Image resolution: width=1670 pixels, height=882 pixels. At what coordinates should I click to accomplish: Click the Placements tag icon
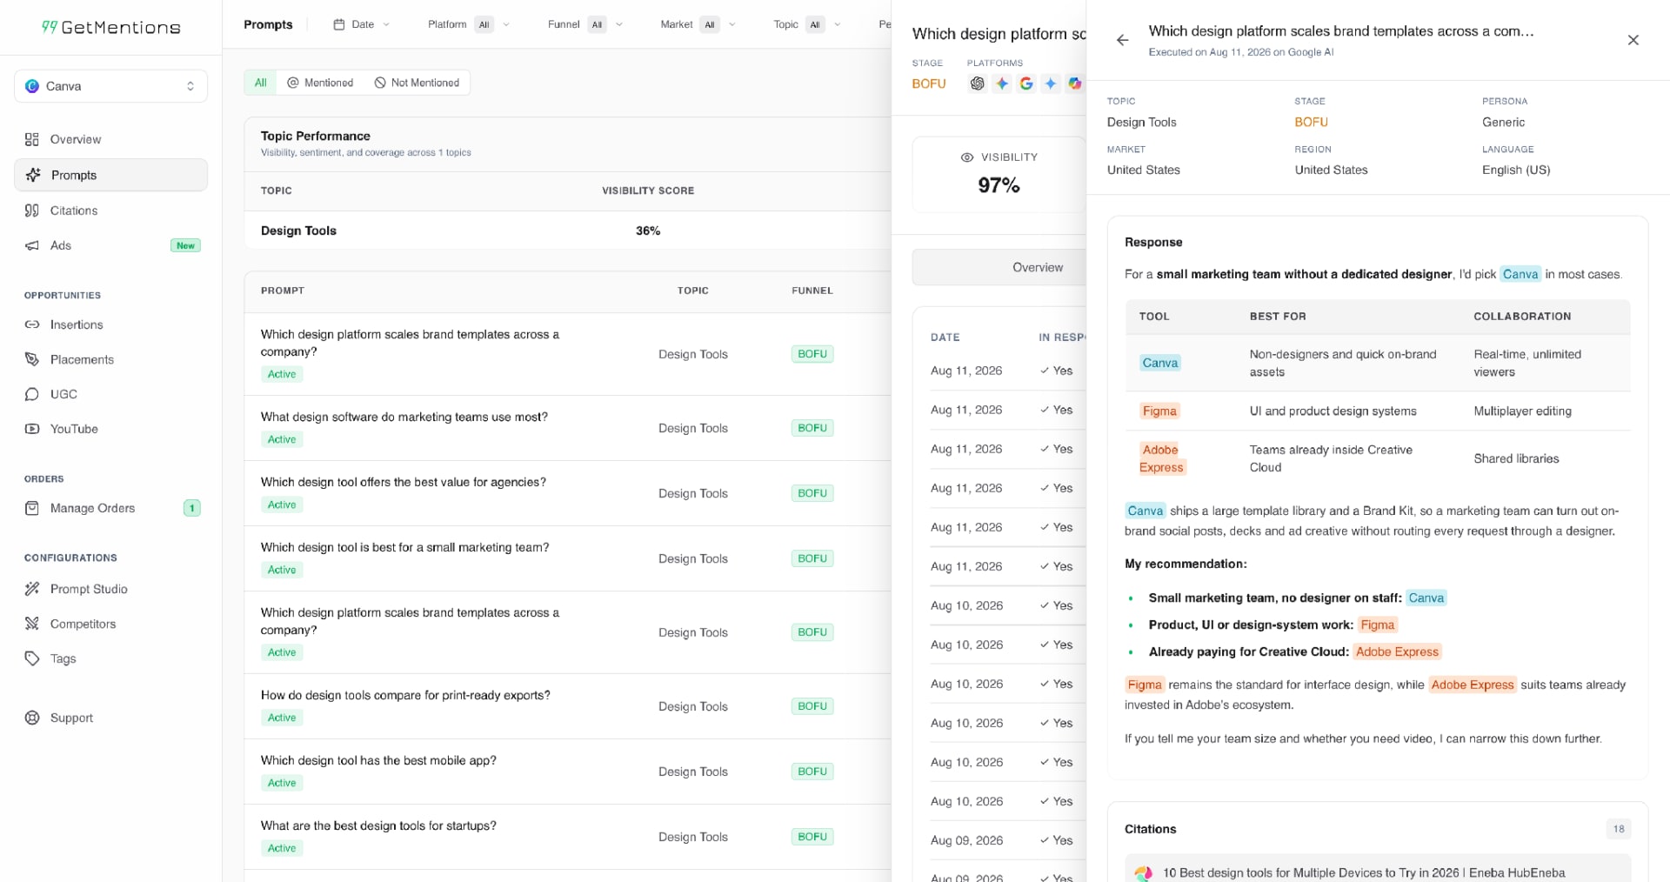point(32,359)
